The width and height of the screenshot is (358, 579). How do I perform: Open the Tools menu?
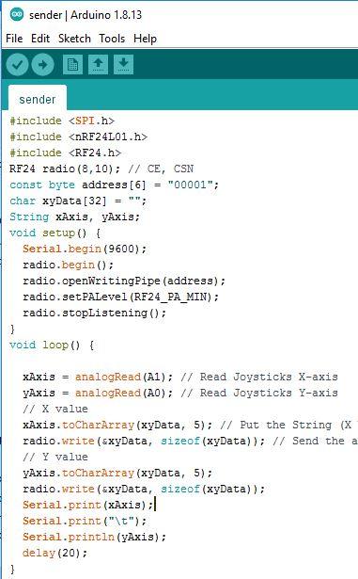tap(112, 39)
